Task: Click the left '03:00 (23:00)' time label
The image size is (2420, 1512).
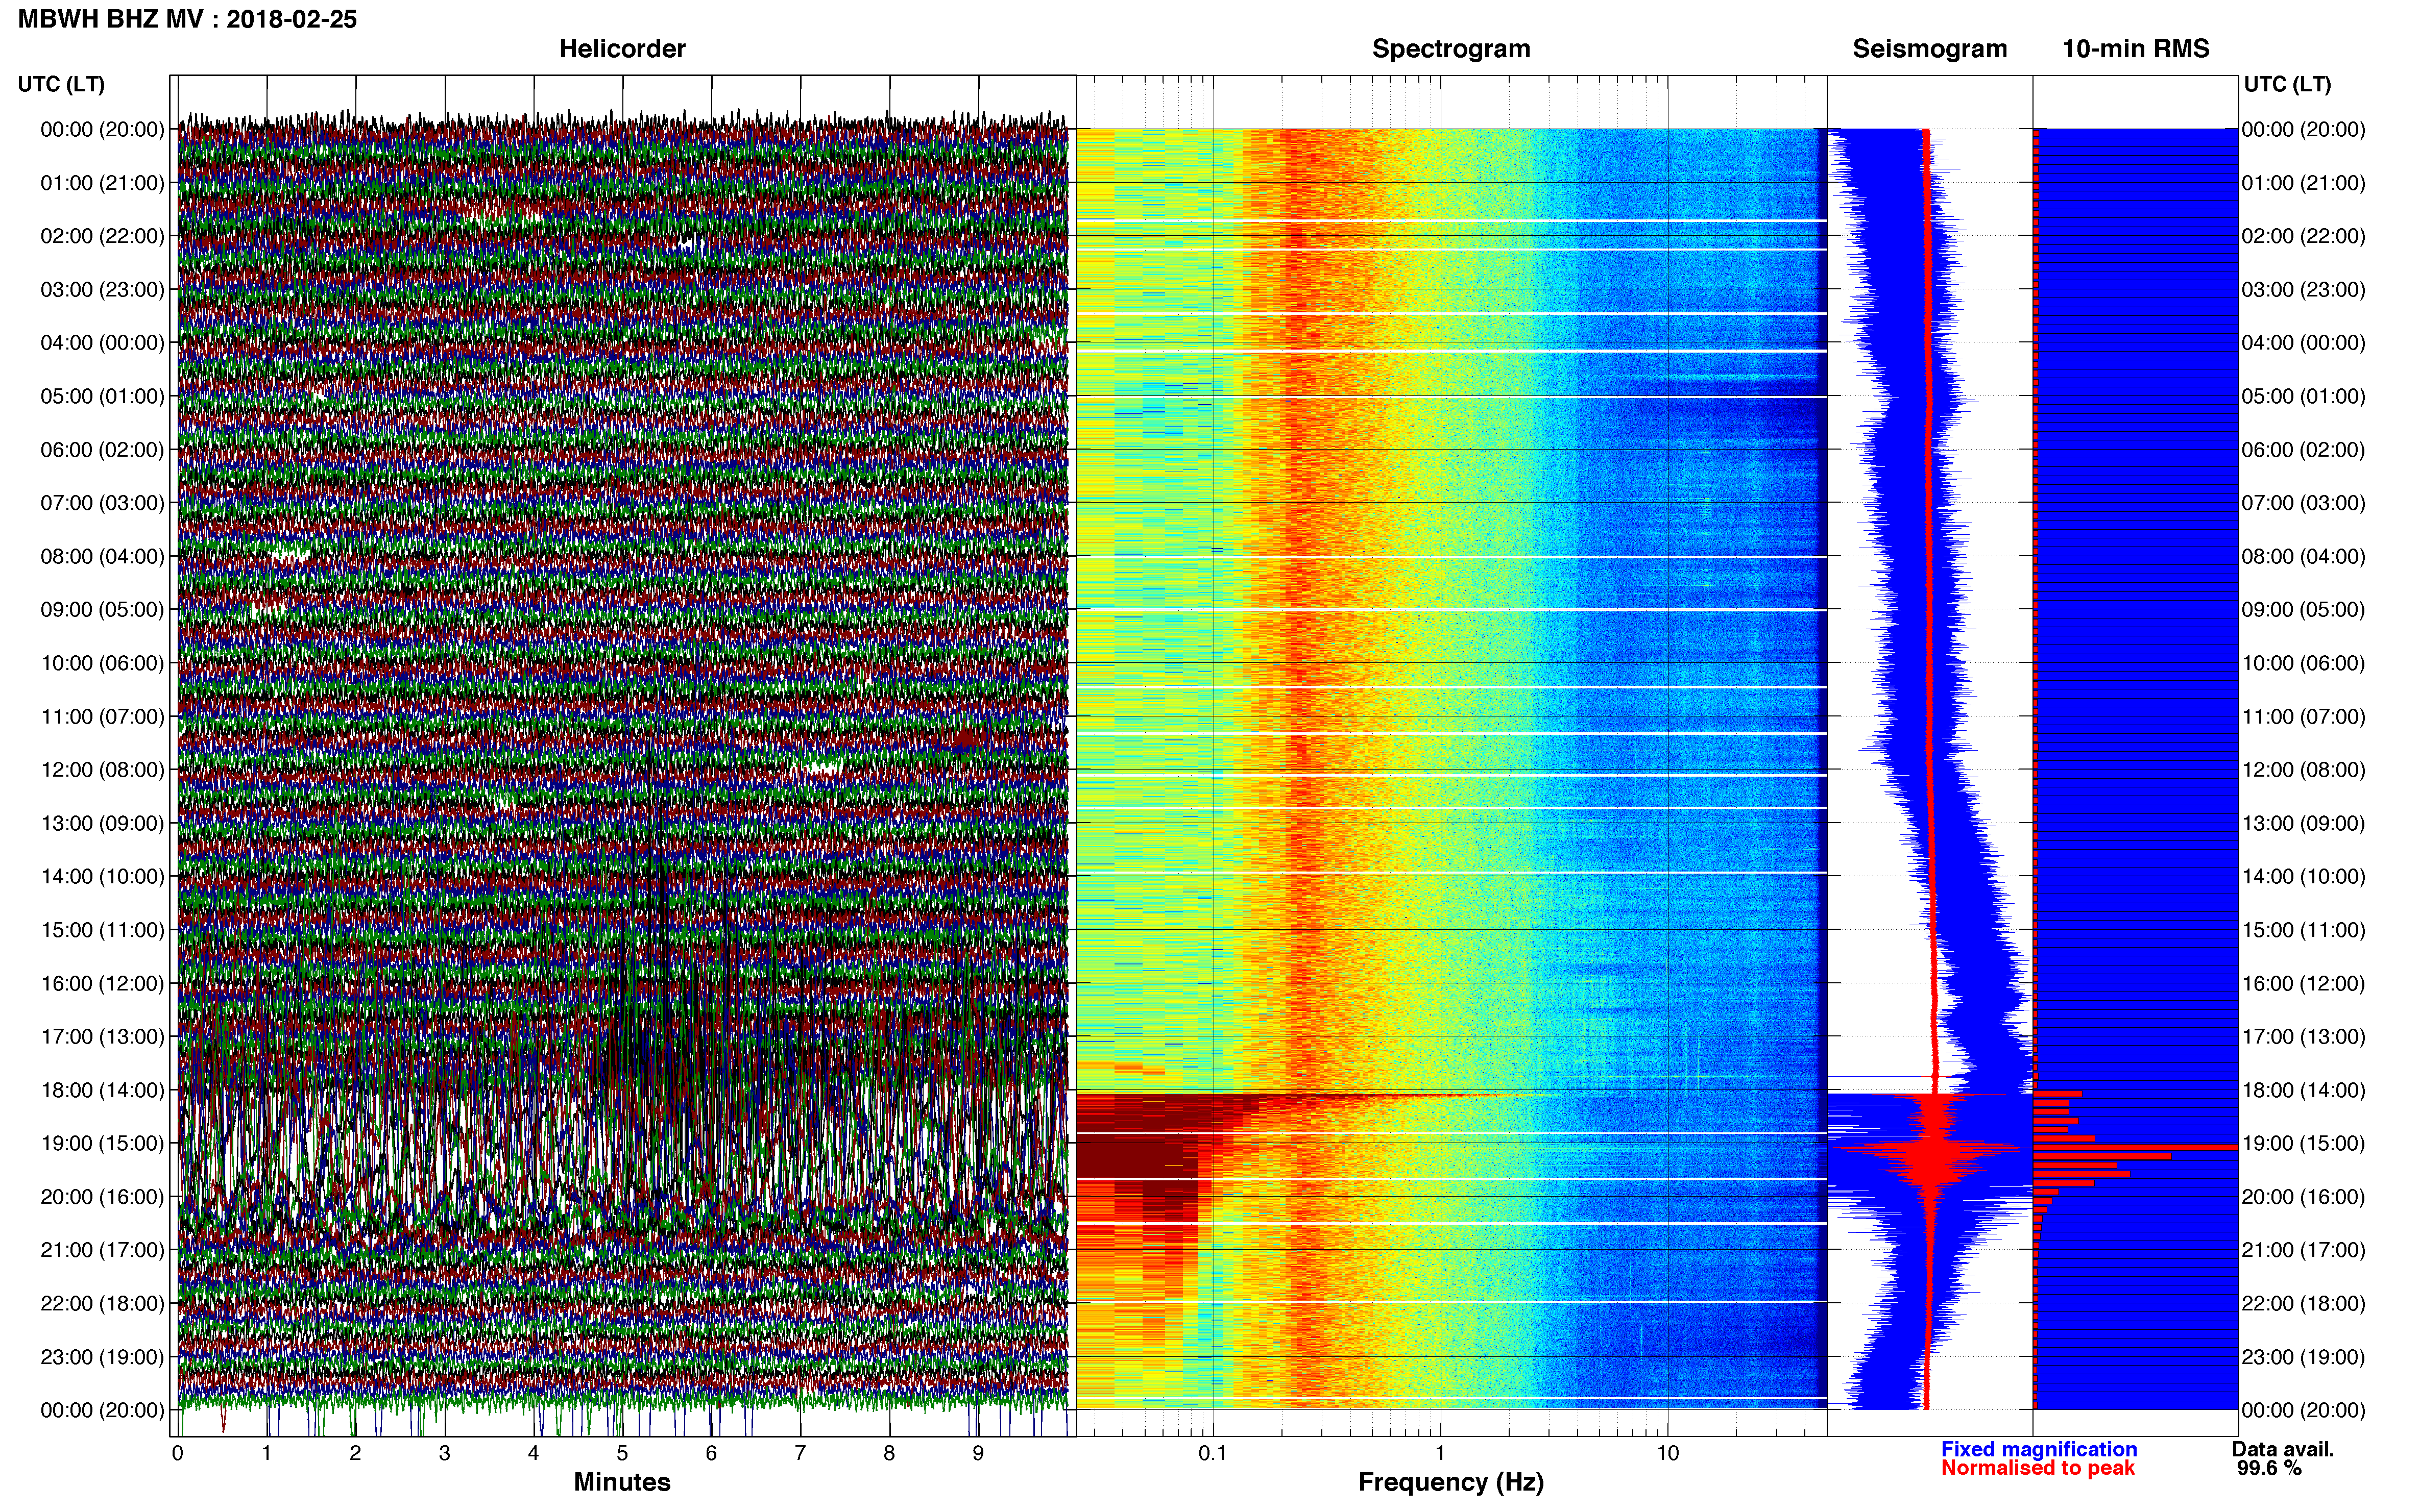Action: (x=102, y=290)
